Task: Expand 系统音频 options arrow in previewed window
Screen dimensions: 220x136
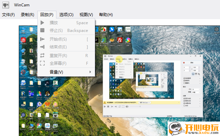Action: [200, 79]
